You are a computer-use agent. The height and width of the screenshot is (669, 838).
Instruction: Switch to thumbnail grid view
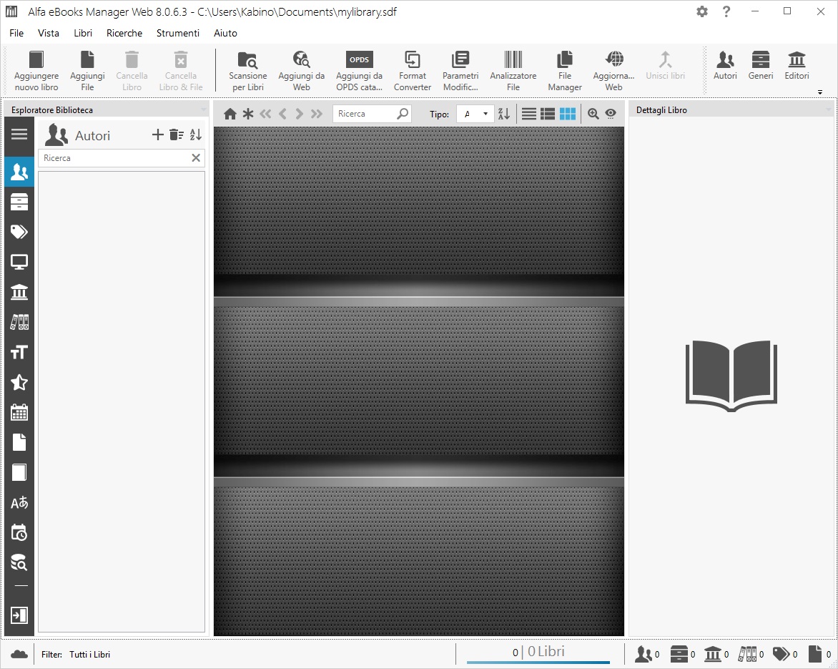click(x=567, y=113)
